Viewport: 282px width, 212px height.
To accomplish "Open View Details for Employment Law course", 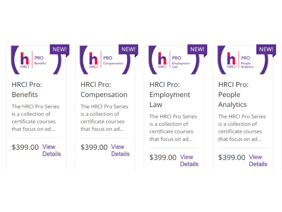I will pyautogui.click(x=189, y=160).
